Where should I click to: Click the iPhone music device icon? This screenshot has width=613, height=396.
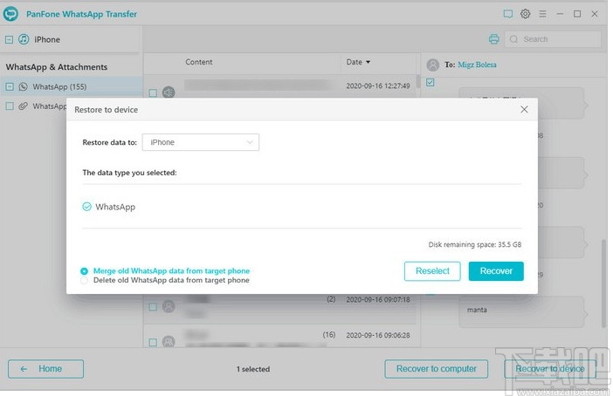(x=24, y=39)
